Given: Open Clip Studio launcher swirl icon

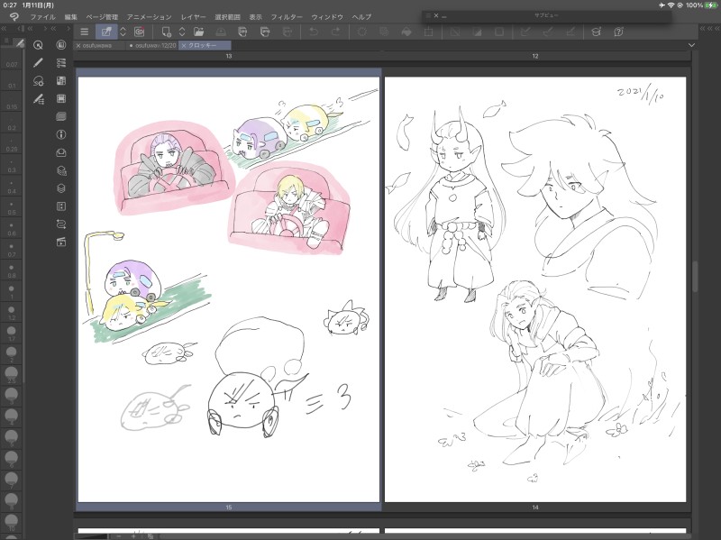Looking at the screenshot, I should [140, 32].
